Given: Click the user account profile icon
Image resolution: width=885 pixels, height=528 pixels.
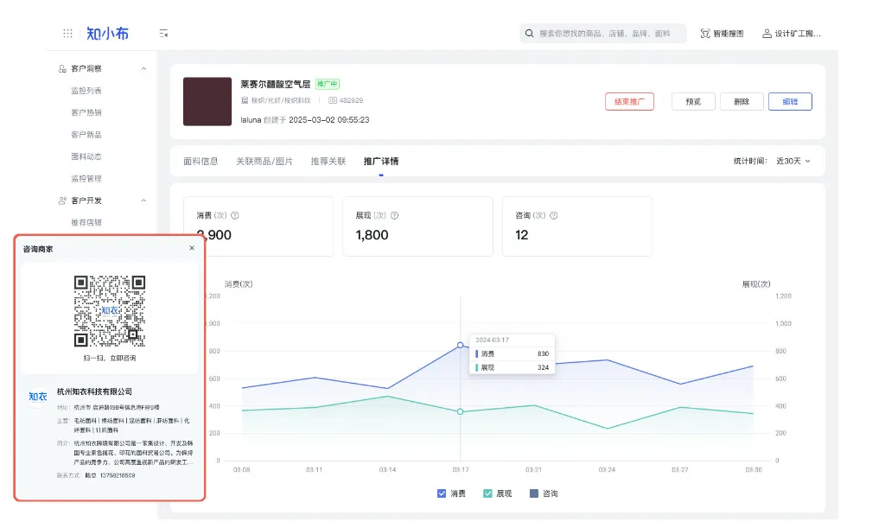Looking at the screenshot, I should 767,34.
